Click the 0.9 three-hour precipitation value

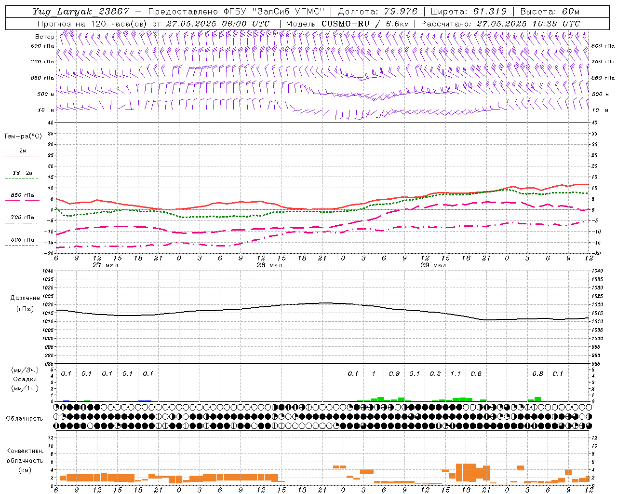click(x=394, y=373)
